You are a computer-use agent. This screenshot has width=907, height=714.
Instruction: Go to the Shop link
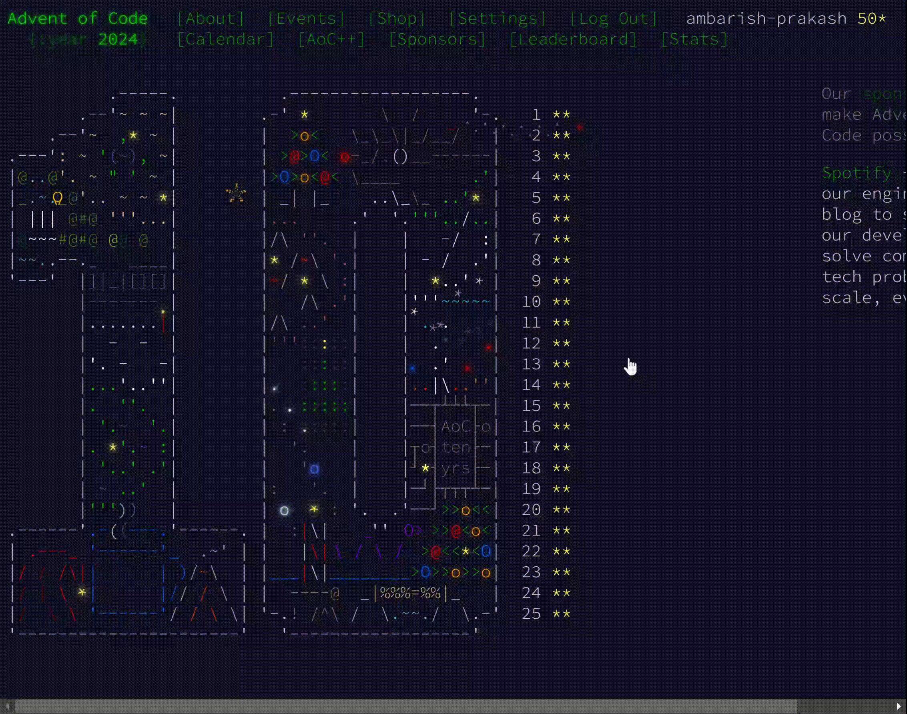point(397,18)
